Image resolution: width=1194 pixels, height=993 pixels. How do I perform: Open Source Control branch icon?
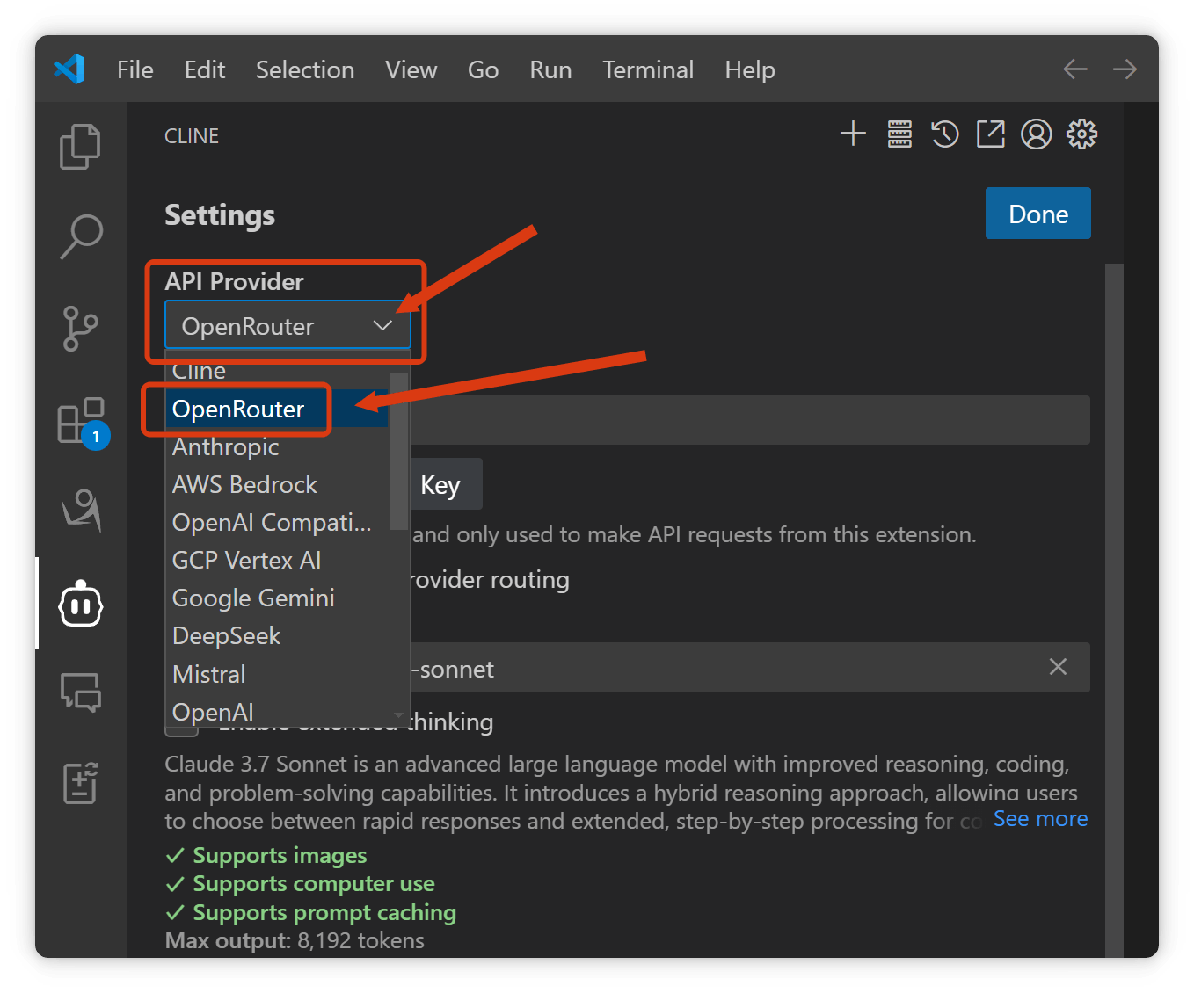coord(80,329)
